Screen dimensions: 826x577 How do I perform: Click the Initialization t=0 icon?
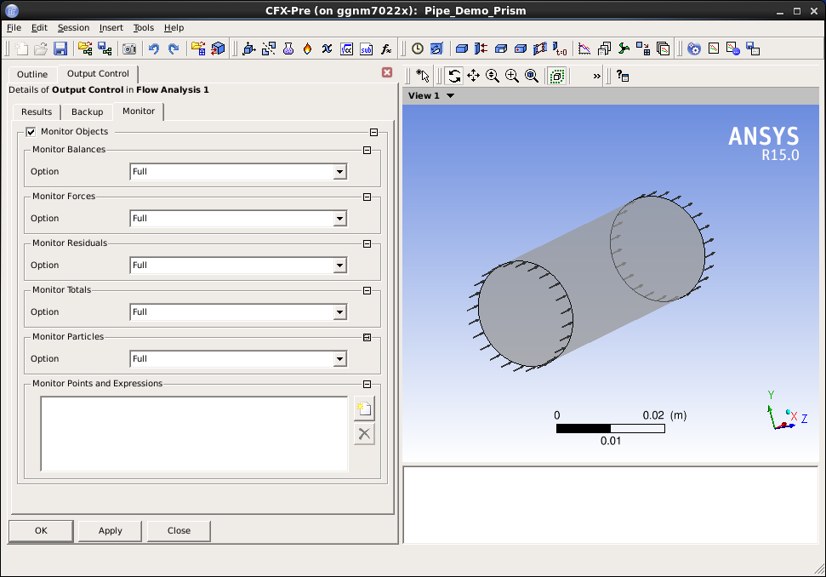560,49
